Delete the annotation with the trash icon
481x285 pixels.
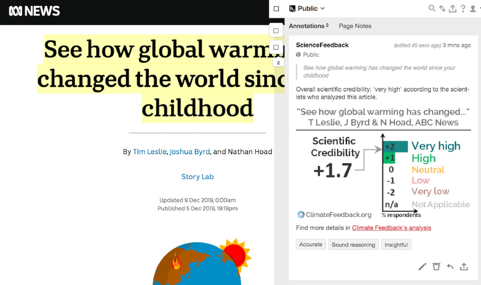(x=436, y=266)
